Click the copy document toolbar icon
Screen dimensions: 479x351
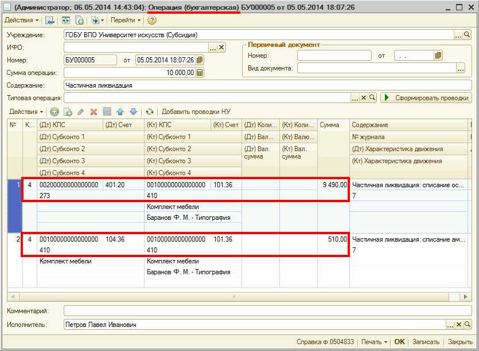tap(79, 21)
